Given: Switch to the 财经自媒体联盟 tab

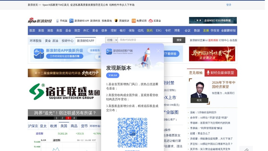Looking at the screenshot, I should 221,73.
